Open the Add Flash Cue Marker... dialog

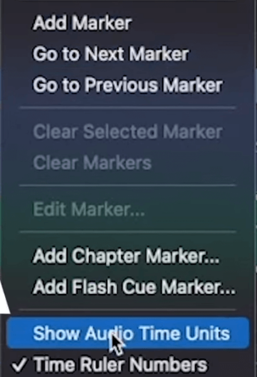pos(128,287)
